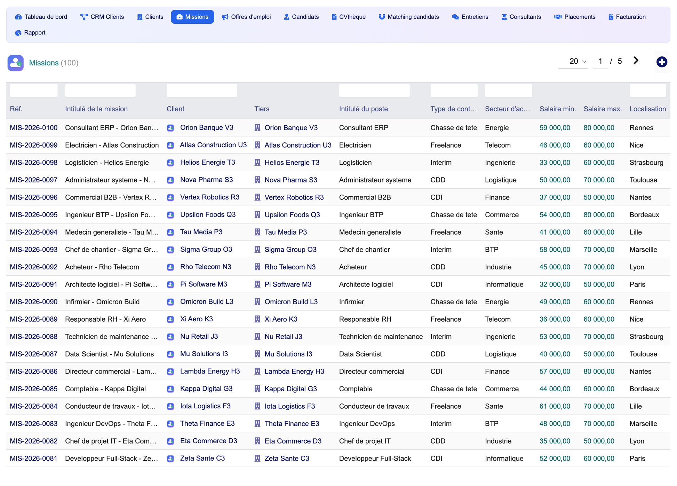Open tiers link Helios Energie T3
This screenshot has height=486, width=677.
click(x=292, y=163)
